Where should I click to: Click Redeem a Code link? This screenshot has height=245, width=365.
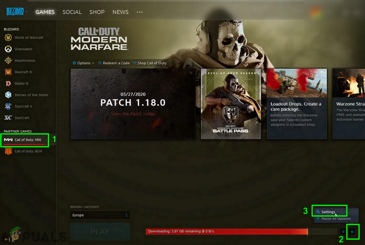(x=114, y=63)
